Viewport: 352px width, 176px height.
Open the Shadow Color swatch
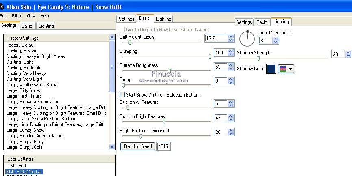[271, 69]
